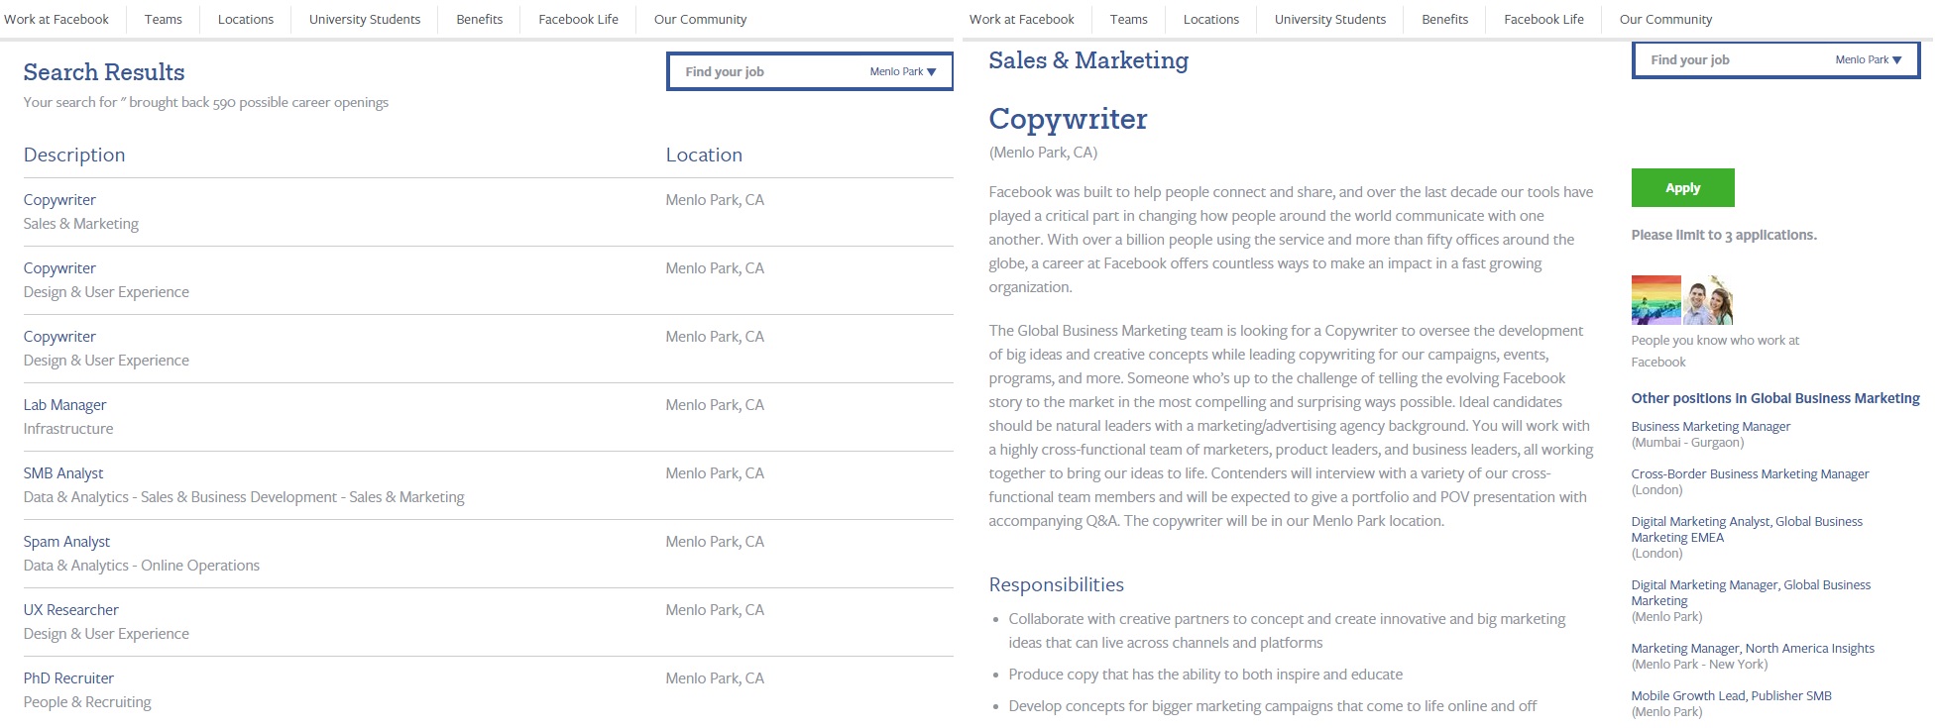Select the Spam Analyst job link
Image resolution: width=1940 pixels, height=728 pixels.
click(66, 542)
